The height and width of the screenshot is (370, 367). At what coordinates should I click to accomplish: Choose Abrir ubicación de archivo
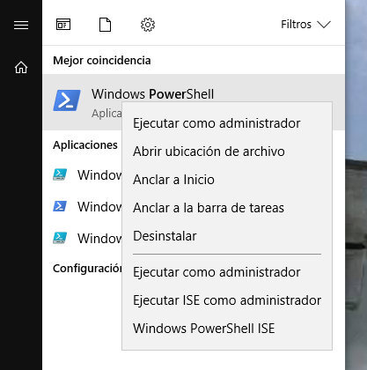pos(209,152)
